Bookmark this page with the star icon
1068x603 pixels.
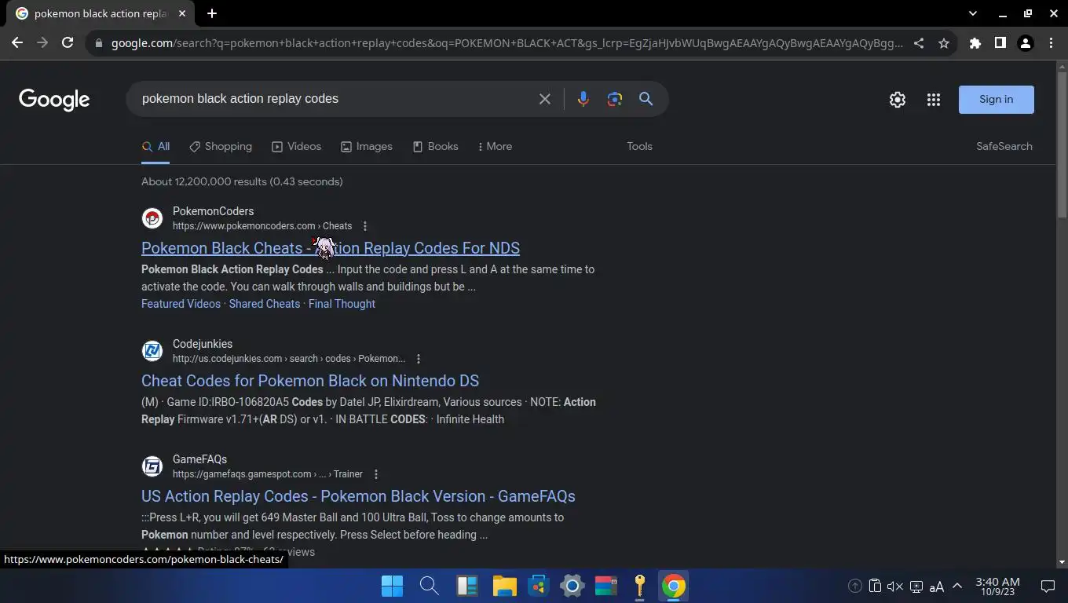coord(944,43)
